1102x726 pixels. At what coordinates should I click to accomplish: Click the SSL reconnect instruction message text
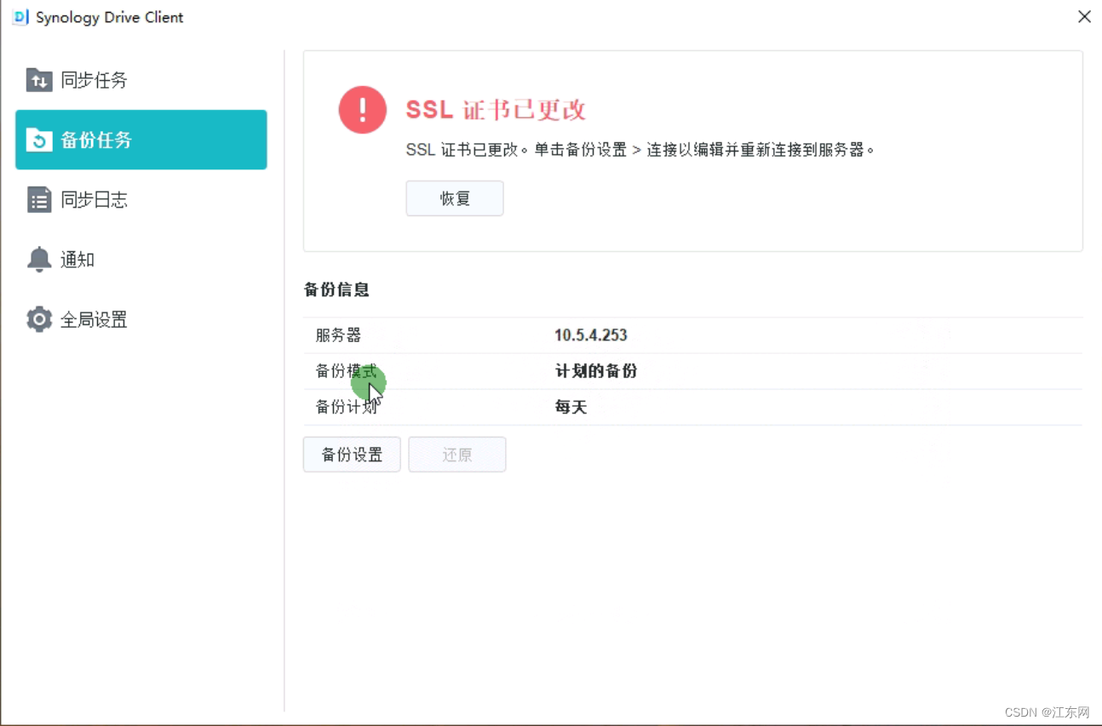(641, 150)
